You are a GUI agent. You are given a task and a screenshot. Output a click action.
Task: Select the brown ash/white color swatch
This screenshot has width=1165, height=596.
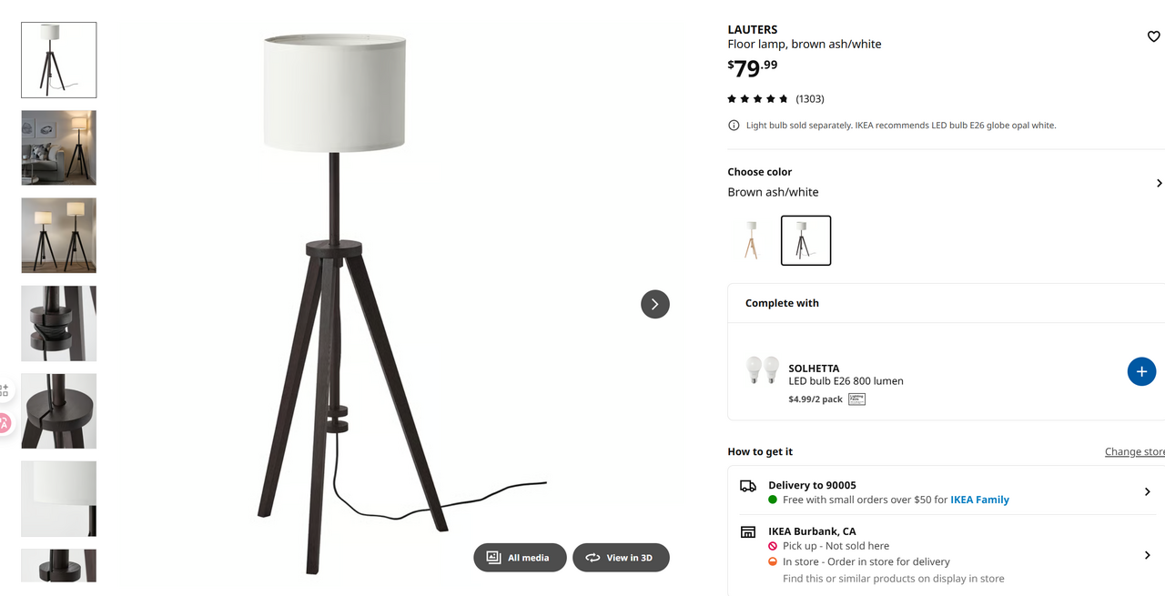pyautogui.click(x=805, y=240)
